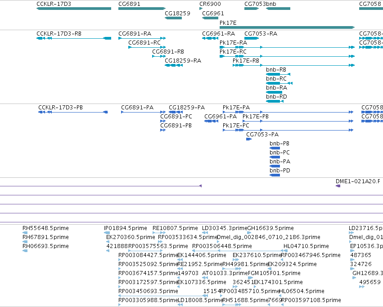
Task: Click the EK174301.5prime EST
Action: point(255,287)
